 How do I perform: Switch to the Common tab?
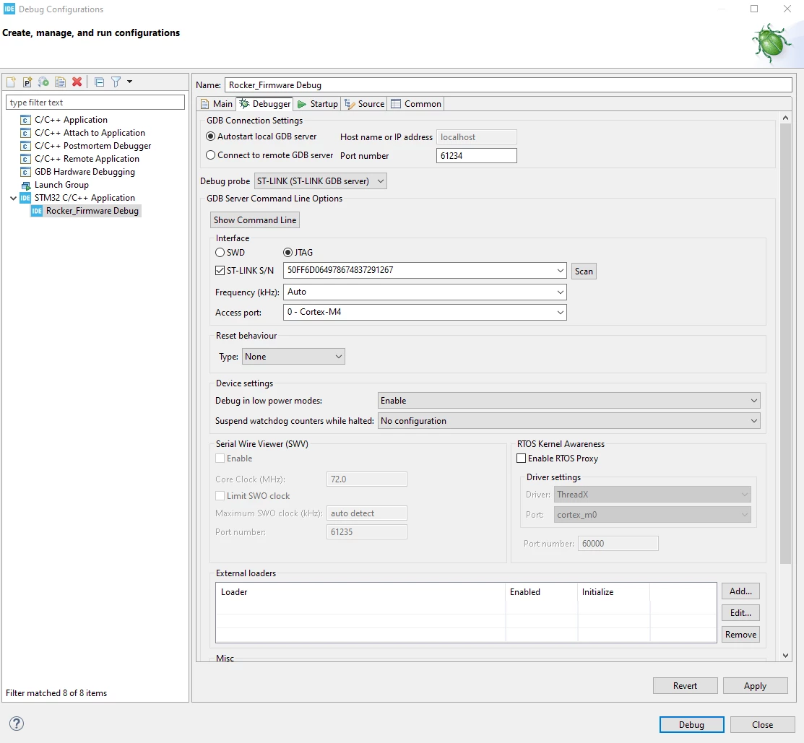[416, 104]
